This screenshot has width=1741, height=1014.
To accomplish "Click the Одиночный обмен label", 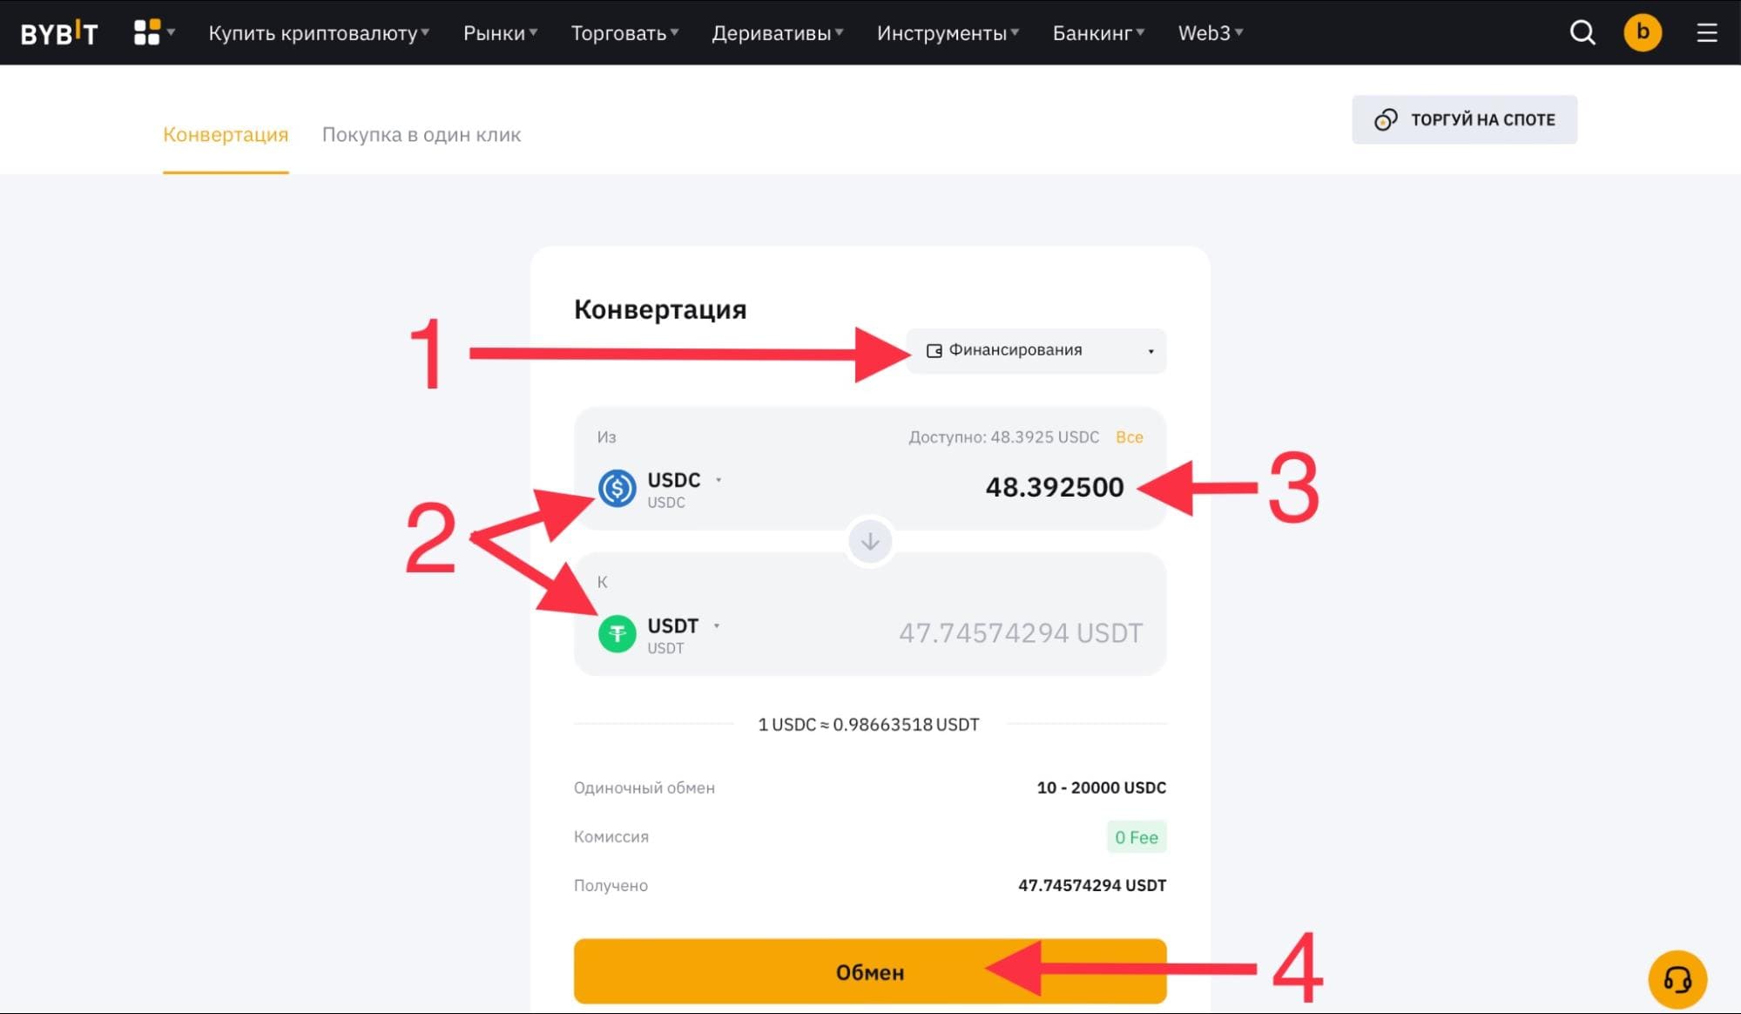I will point(644,788).
